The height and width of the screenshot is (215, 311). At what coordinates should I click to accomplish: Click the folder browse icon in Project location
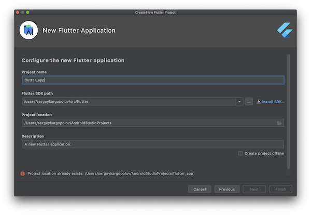279,123
